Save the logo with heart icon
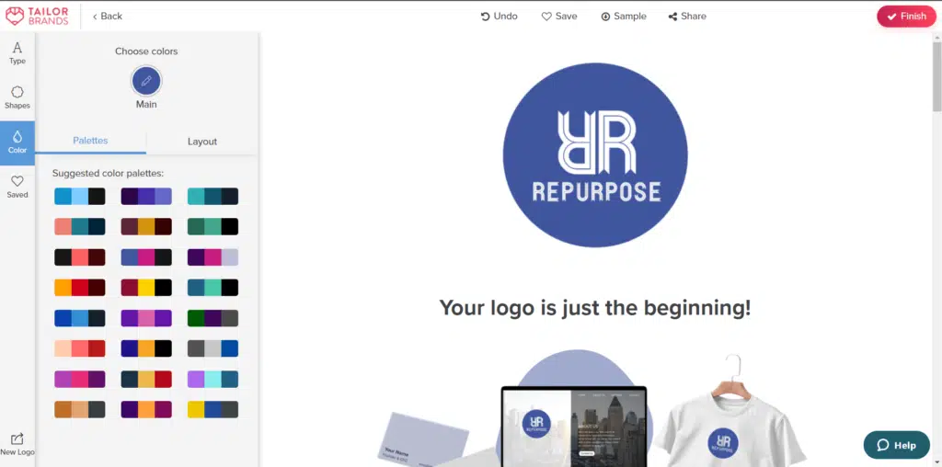The width and height of the screenshot is (942, 467). click(x=559, y=17)
